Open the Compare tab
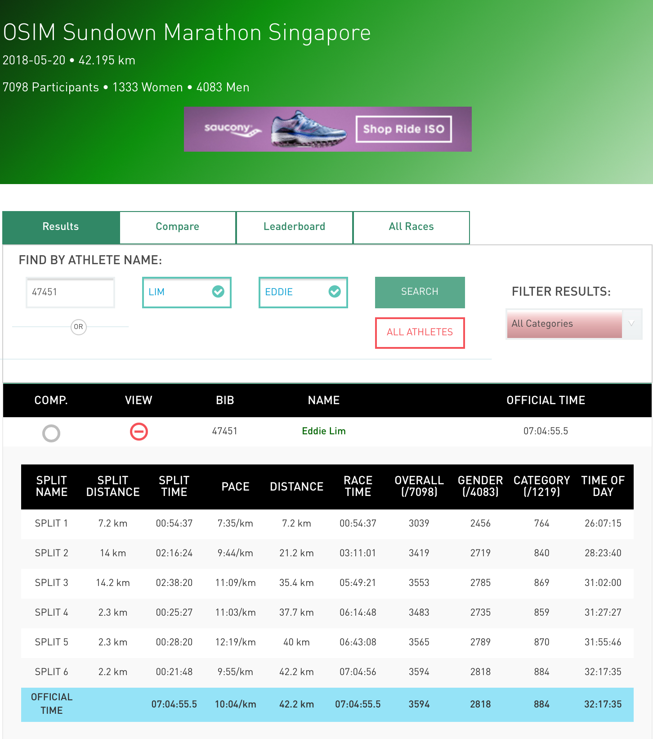The width and height of the screenshot is (653, 739). tap(178, 227)
